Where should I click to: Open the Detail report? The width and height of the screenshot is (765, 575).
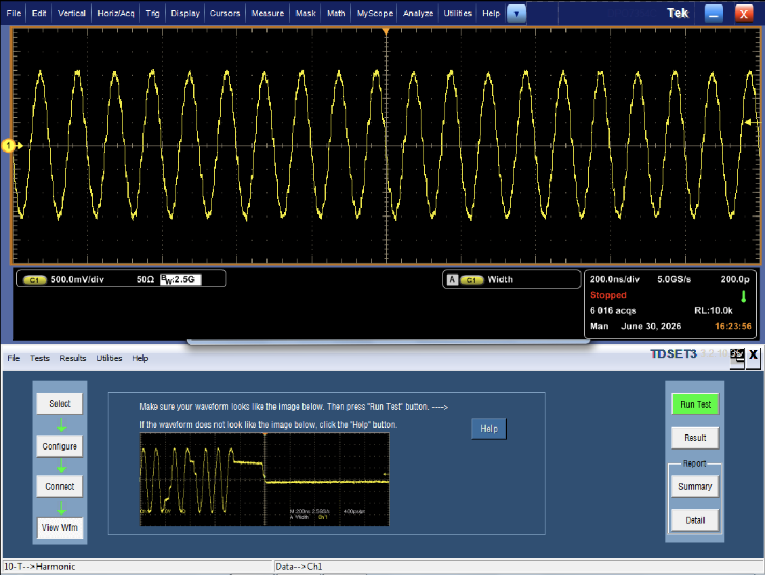(x=695, y=520)
